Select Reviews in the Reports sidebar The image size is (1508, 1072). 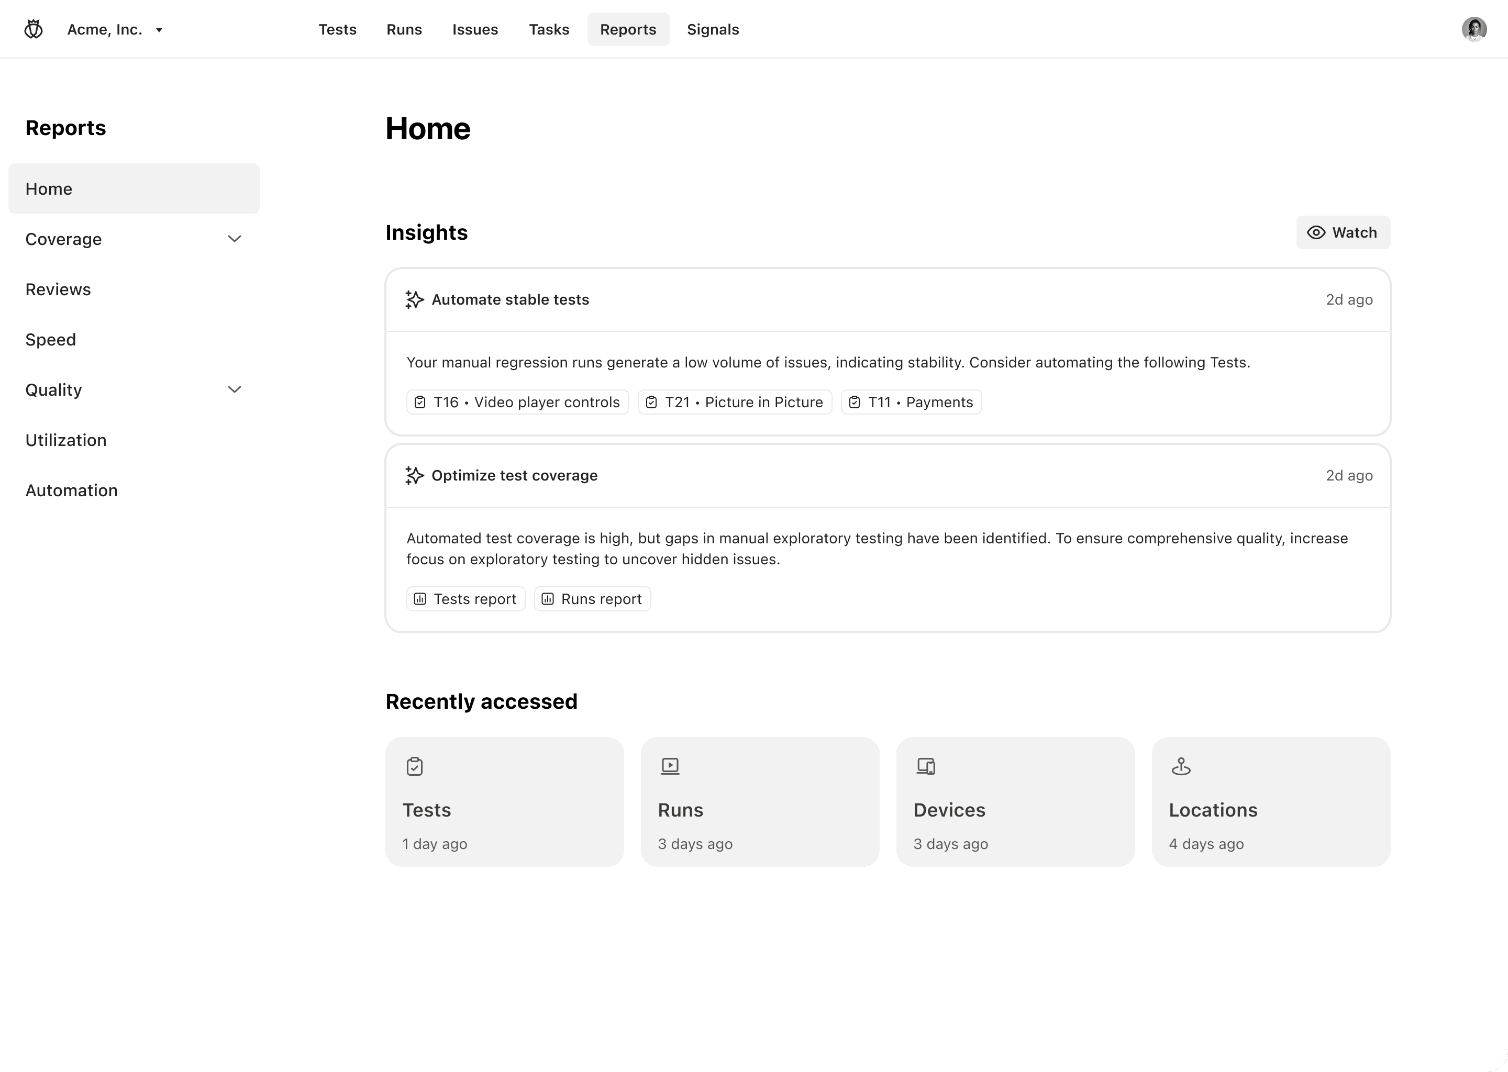click(58, 288)
